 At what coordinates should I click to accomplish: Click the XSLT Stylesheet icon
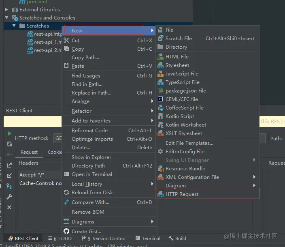pyautogui.click(x=160, y=133)
